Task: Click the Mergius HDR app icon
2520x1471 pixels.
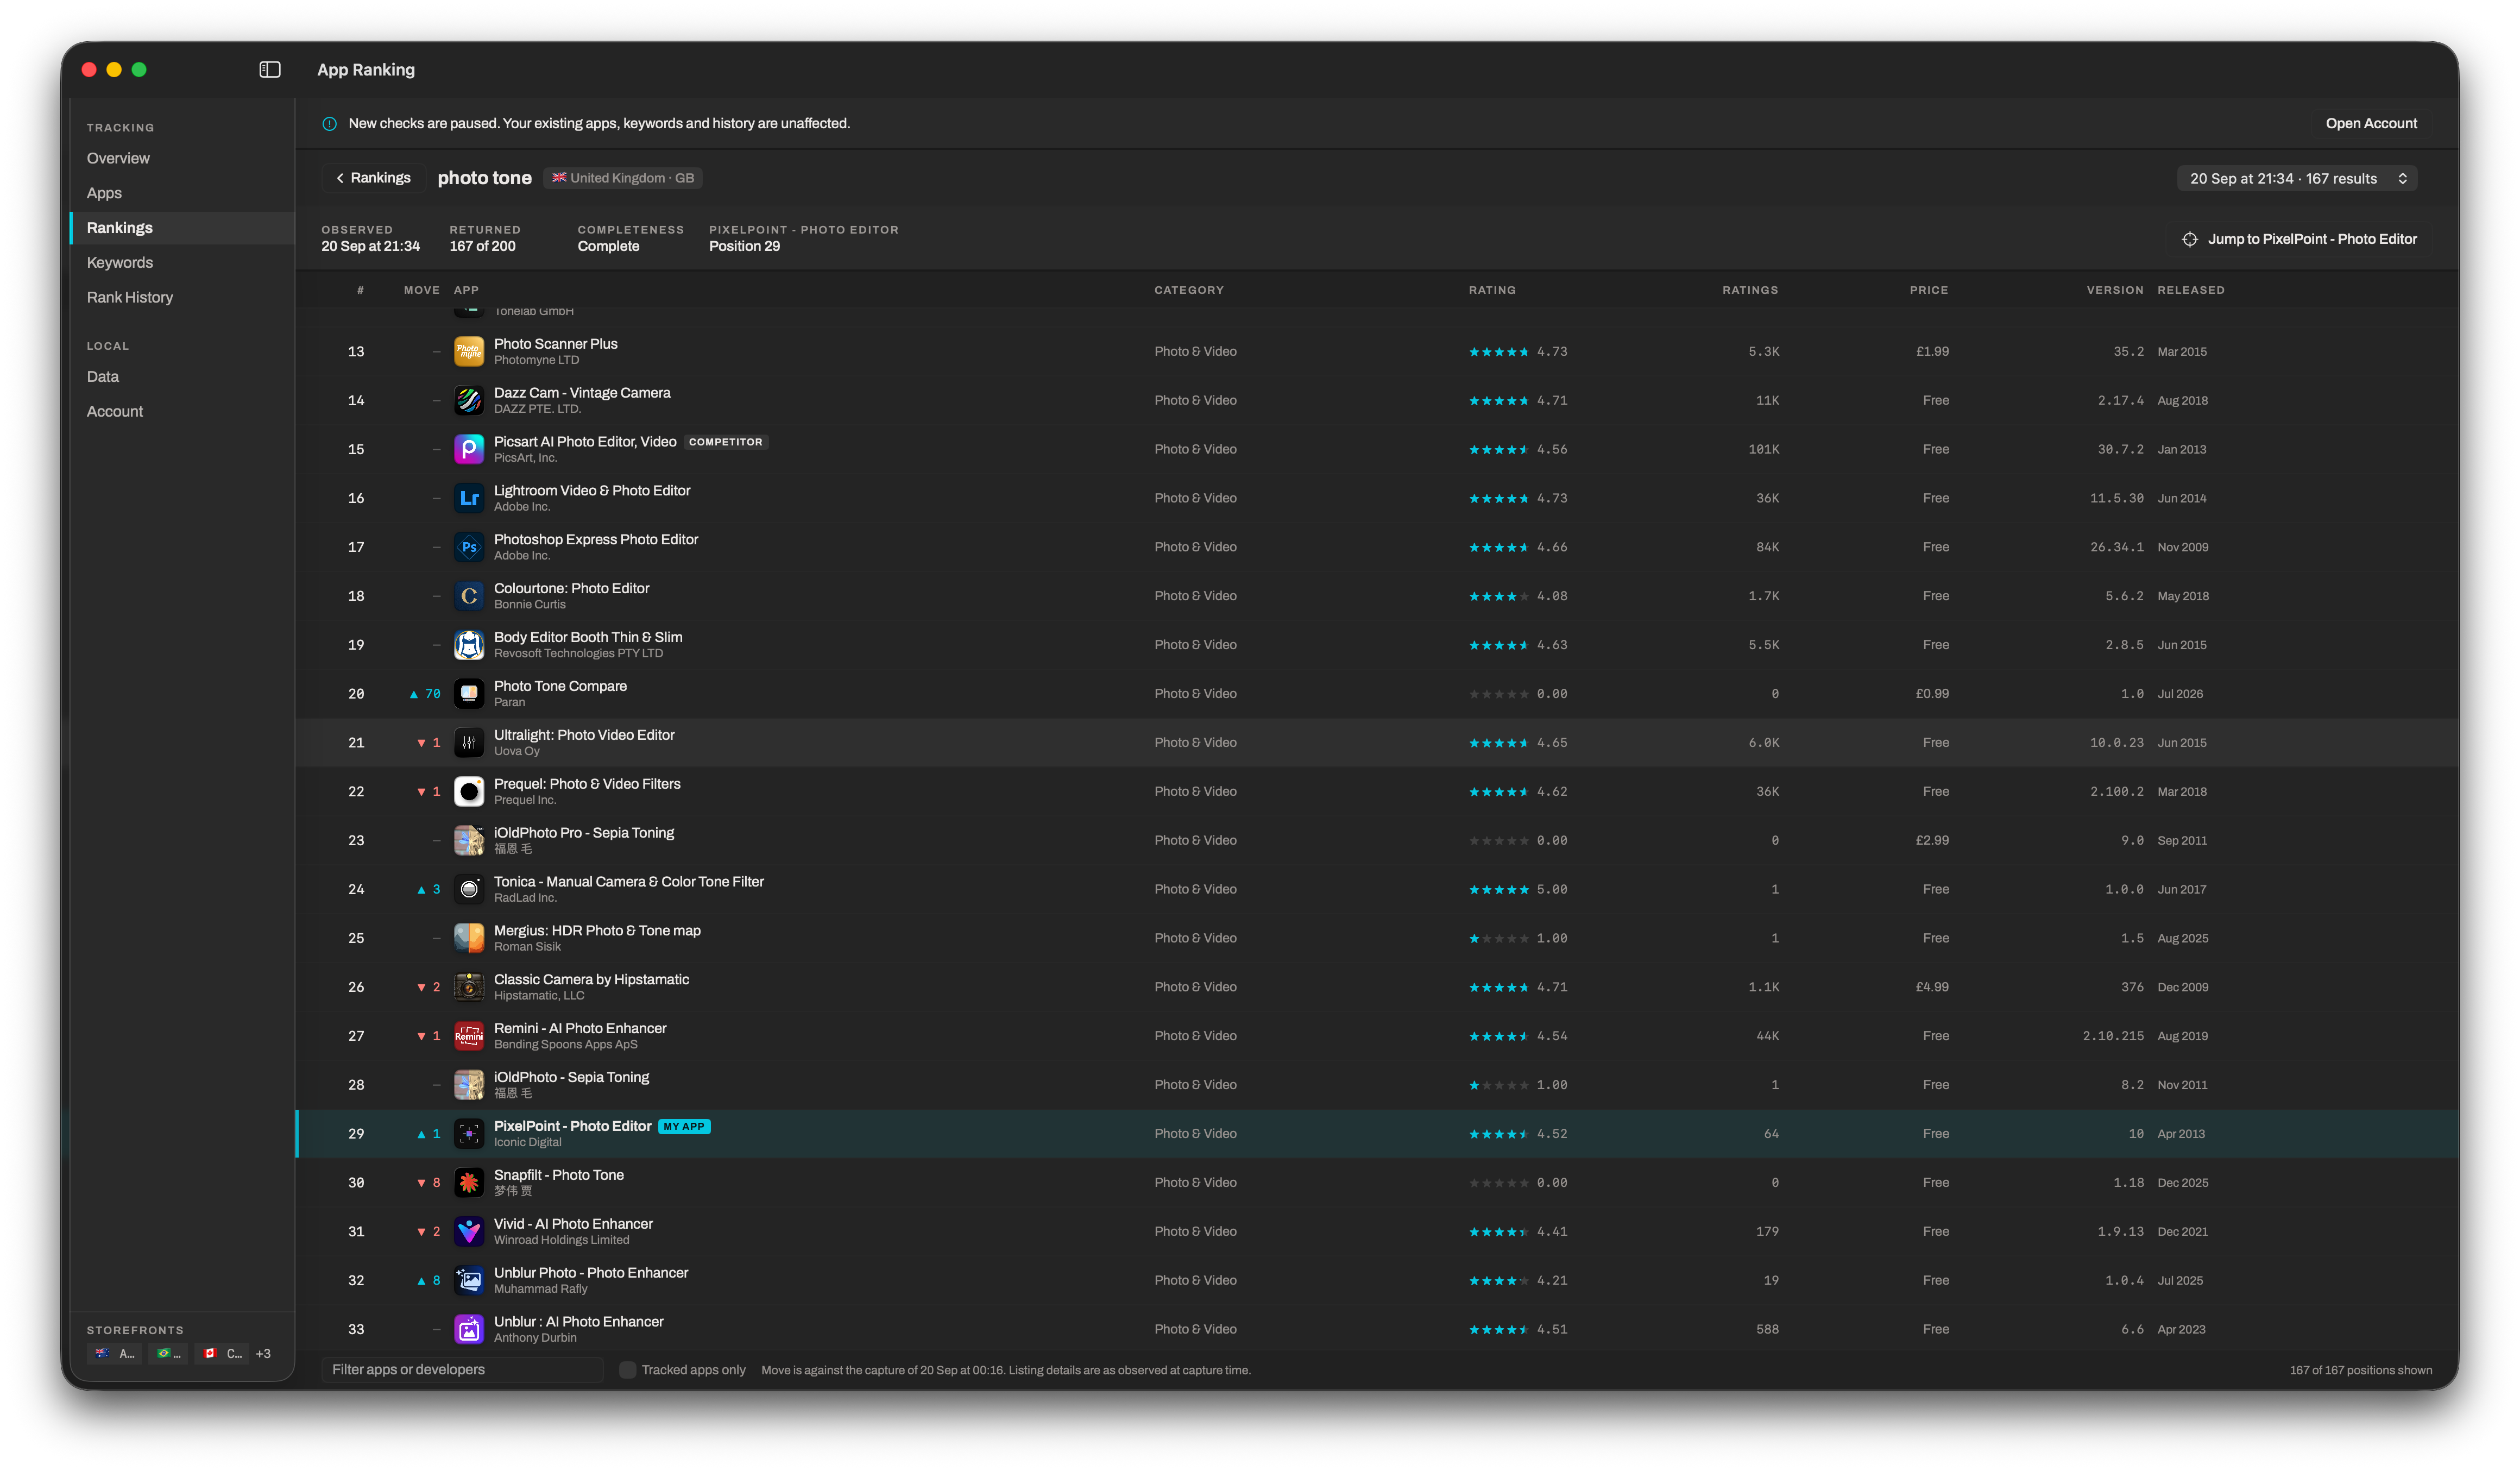Action: 469,938
